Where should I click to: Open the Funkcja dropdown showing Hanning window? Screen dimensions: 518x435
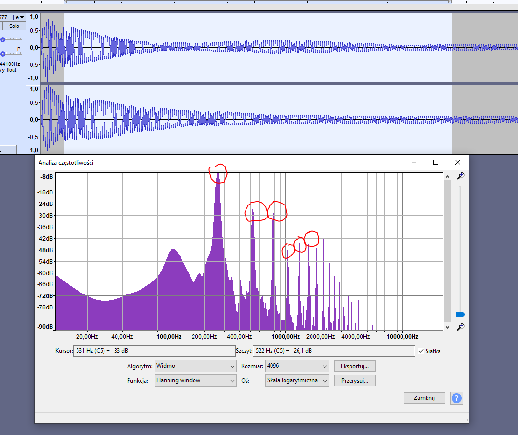[195, 381]
